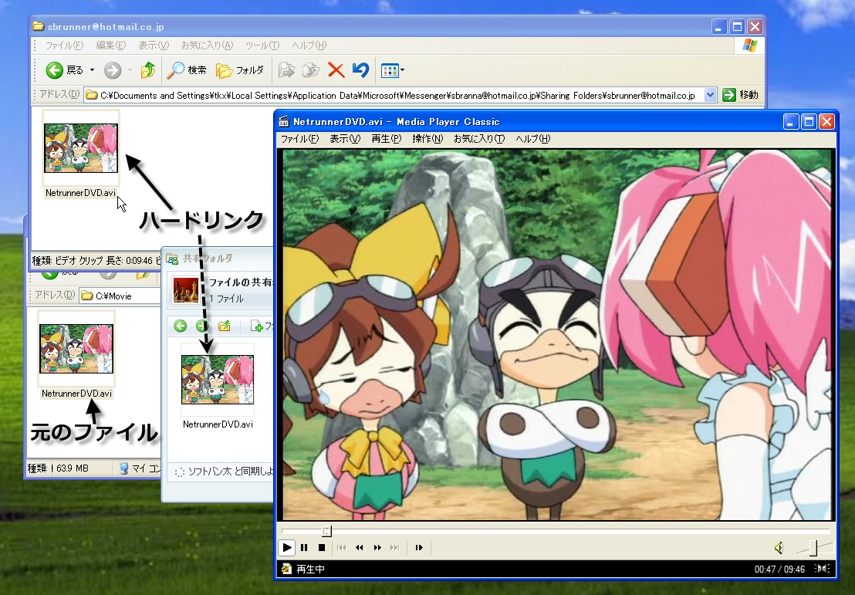Click the frame-step button in Media Player Classic
The height and width of the screenshot is (595, 855).
419,548
